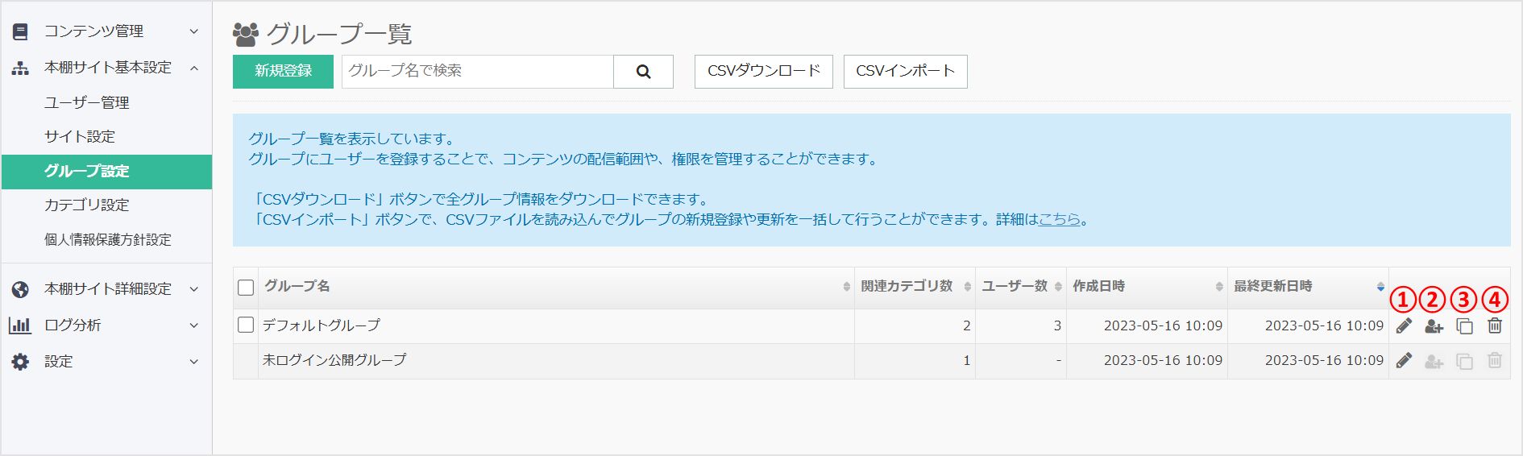Image resolution: width=1523 pixels, height=456 pixels.
Task: Open カテゴリ設定 in the sidebar
Action: tap(87, 205)
